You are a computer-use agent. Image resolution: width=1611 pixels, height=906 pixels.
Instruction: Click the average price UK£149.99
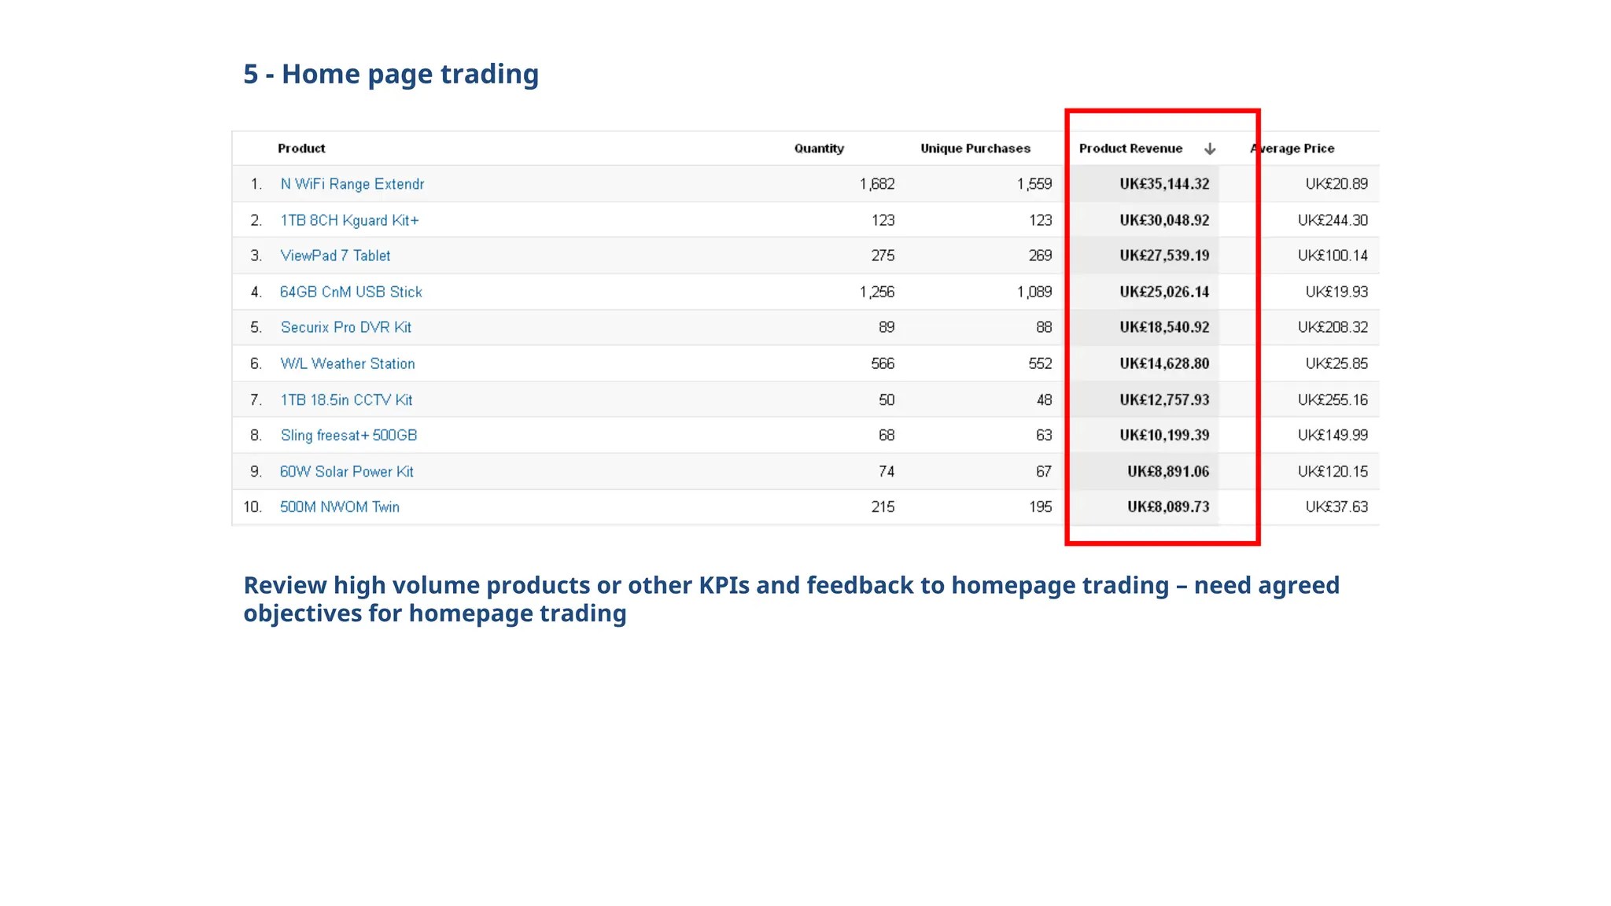coord(1333,435)
